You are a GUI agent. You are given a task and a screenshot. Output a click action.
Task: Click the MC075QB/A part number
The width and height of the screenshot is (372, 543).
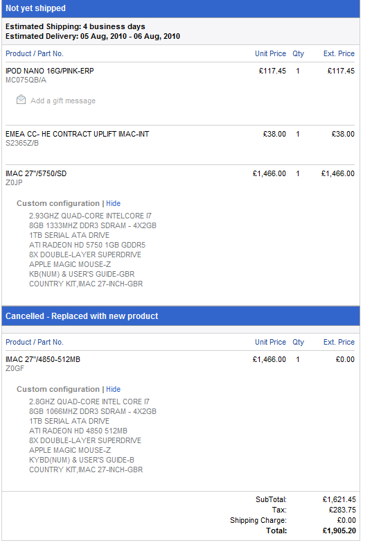pyautogui.click(x=26, y=80)
